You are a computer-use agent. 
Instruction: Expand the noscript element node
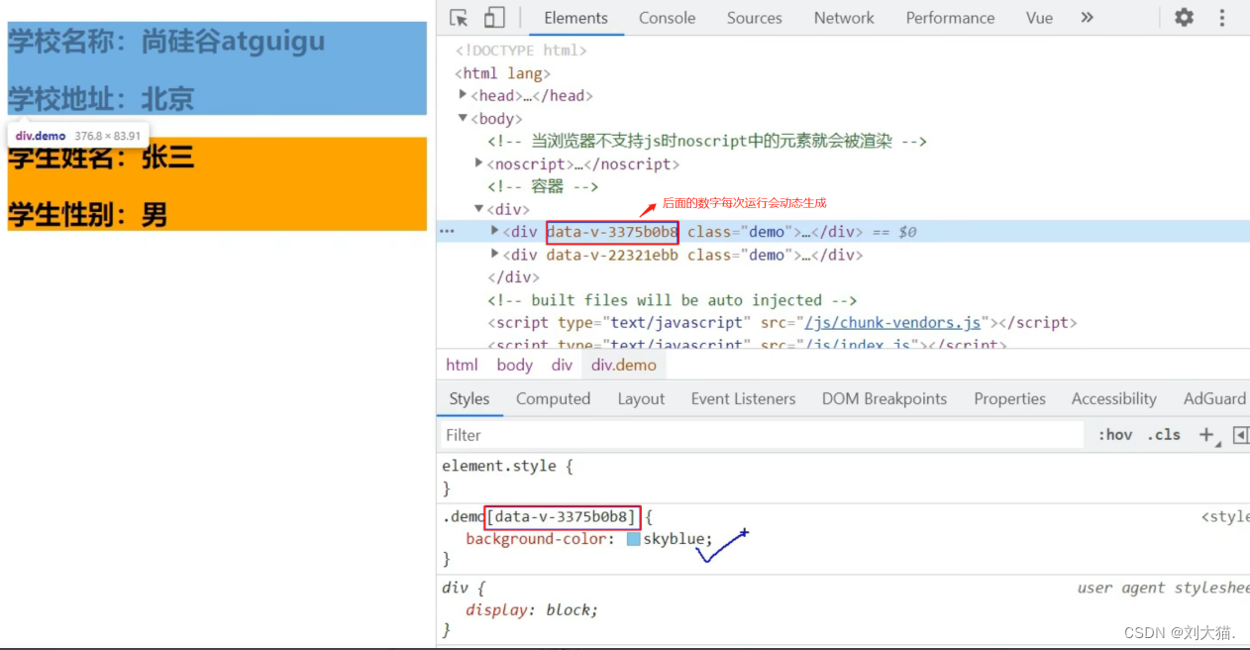tap(479, 163)
